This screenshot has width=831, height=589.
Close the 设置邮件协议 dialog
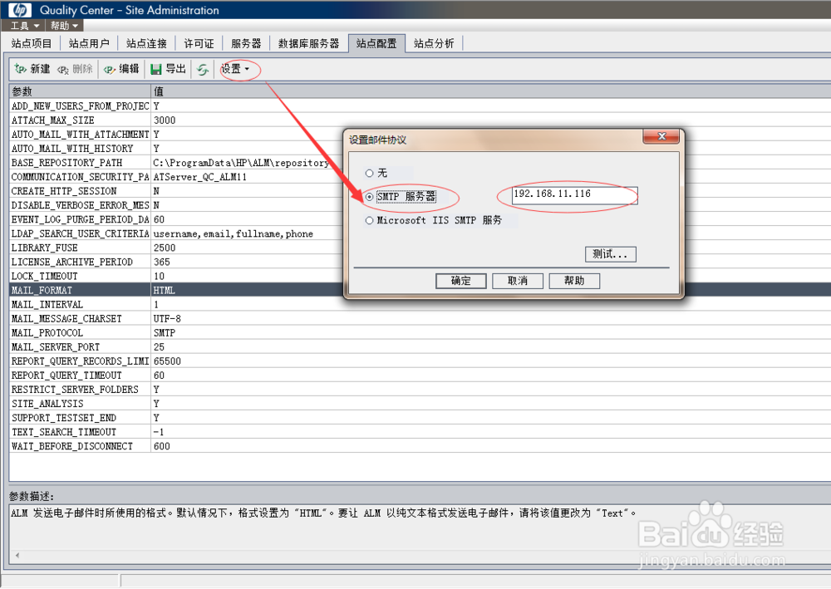(x=661, y=136)
